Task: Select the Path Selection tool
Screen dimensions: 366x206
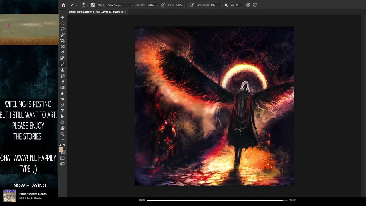Action: click(62, 117)
